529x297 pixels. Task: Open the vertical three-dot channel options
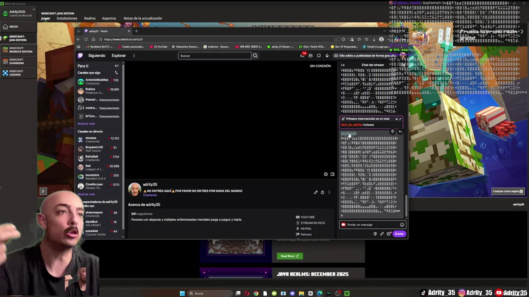pyautogui.click(x=329, y=192)
